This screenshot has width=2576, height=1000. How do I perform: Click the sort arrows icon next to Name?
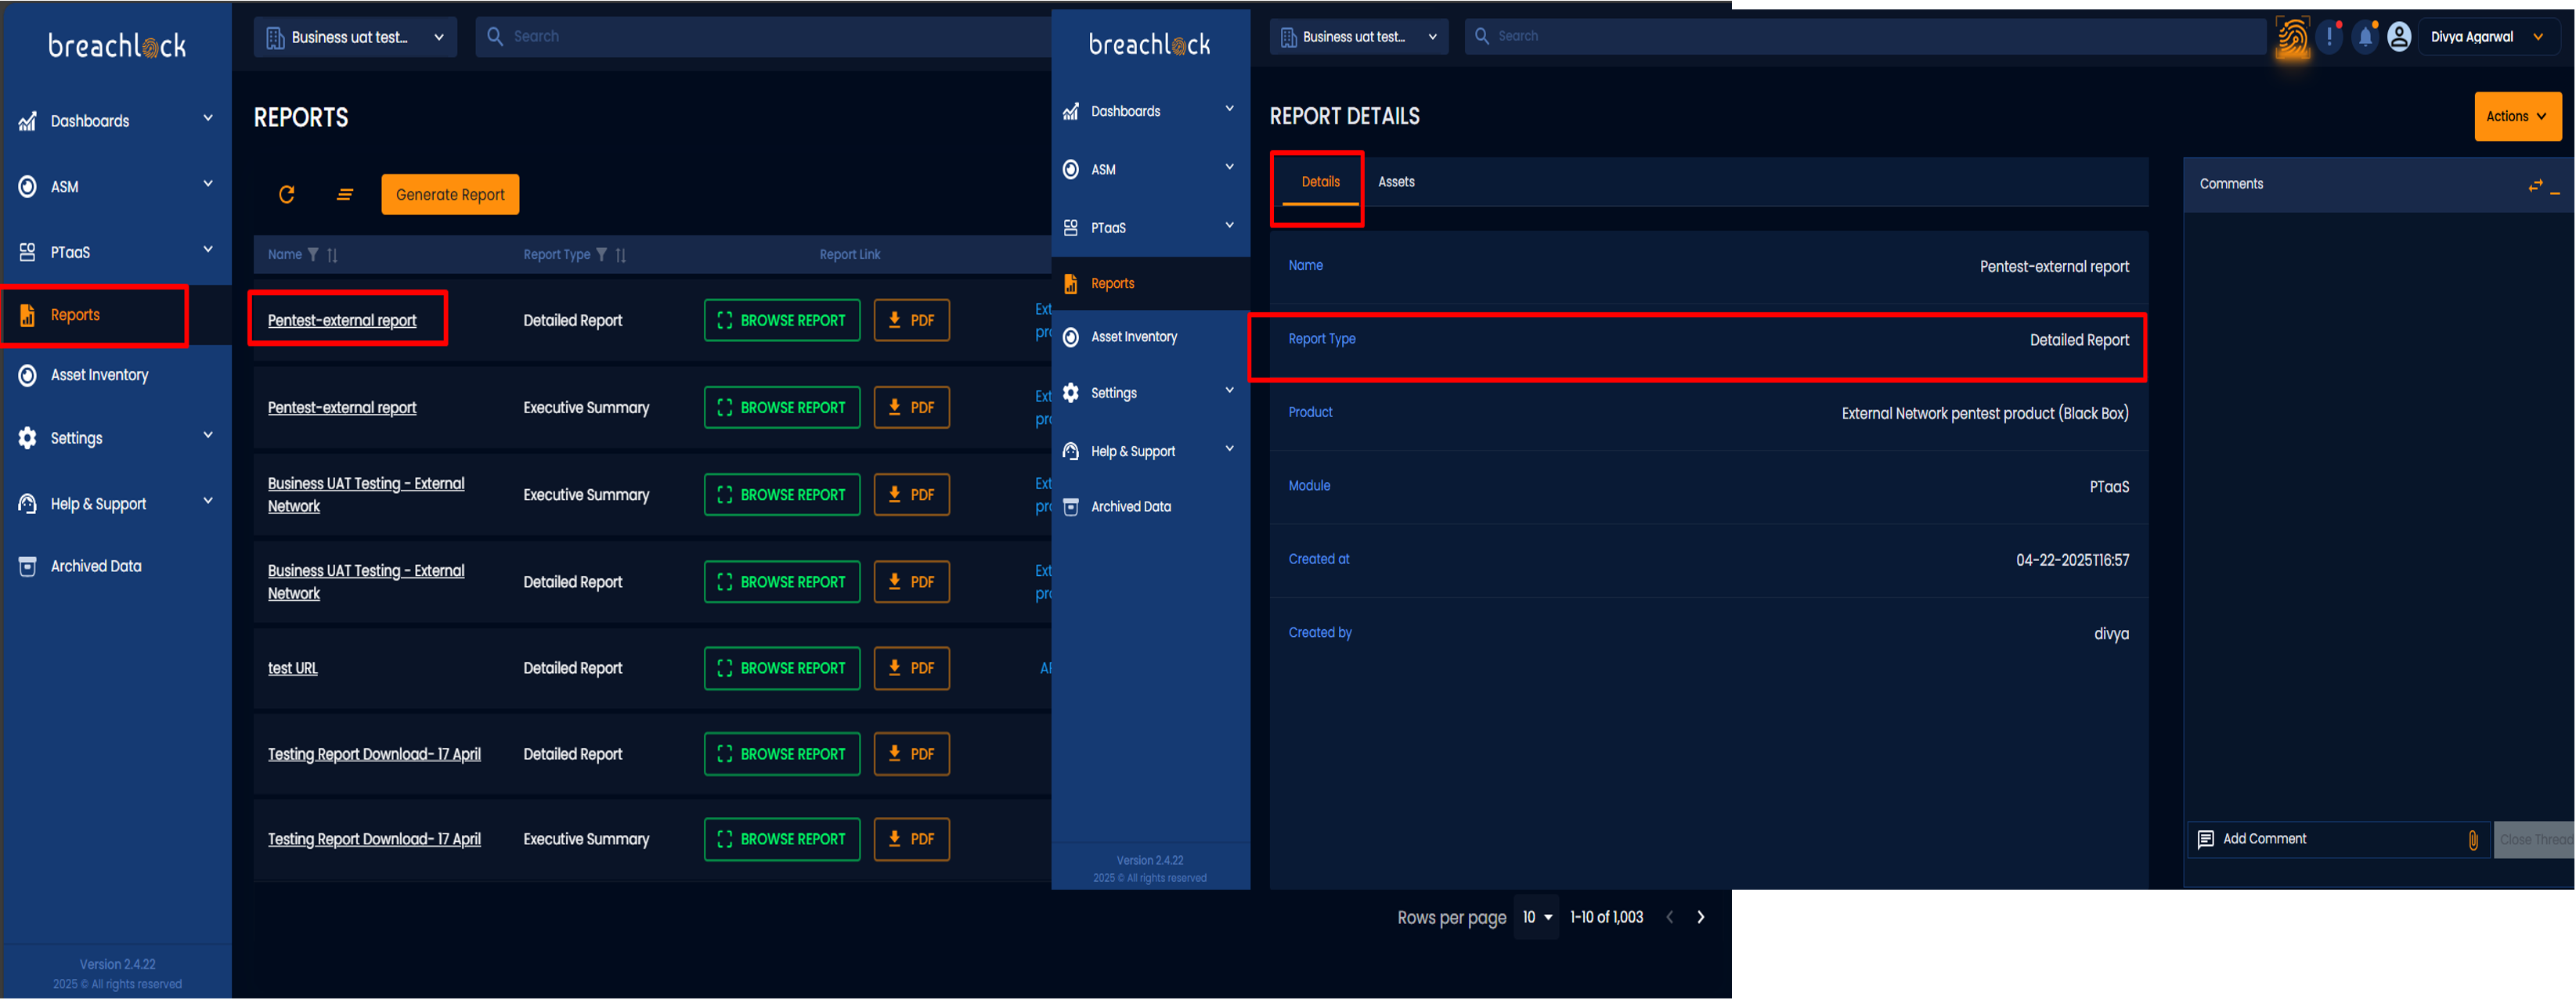tap(332, 255)
